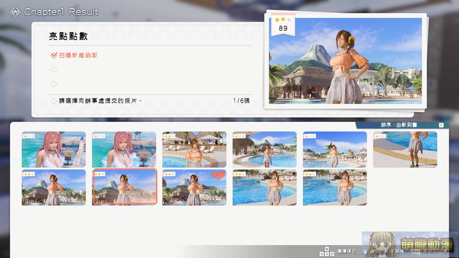Click the Space key icon in the hint bar
This screenshot has width=459, height=258.
coord(415,252)
